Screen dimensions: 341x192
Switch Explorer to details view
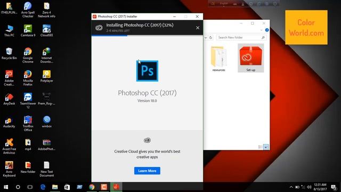click(x=261, y=147)
